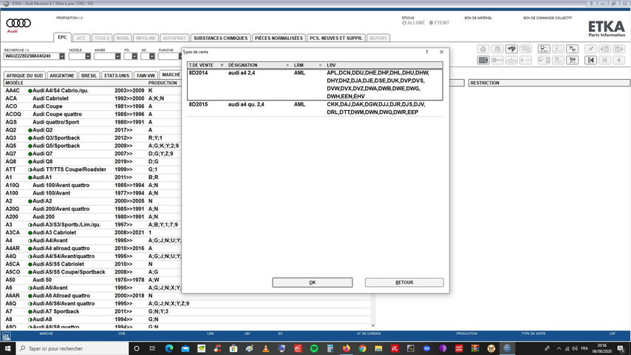Open the SG dropdown
Image resolution: width=631 pixels, height=355 pixels.
151,56
